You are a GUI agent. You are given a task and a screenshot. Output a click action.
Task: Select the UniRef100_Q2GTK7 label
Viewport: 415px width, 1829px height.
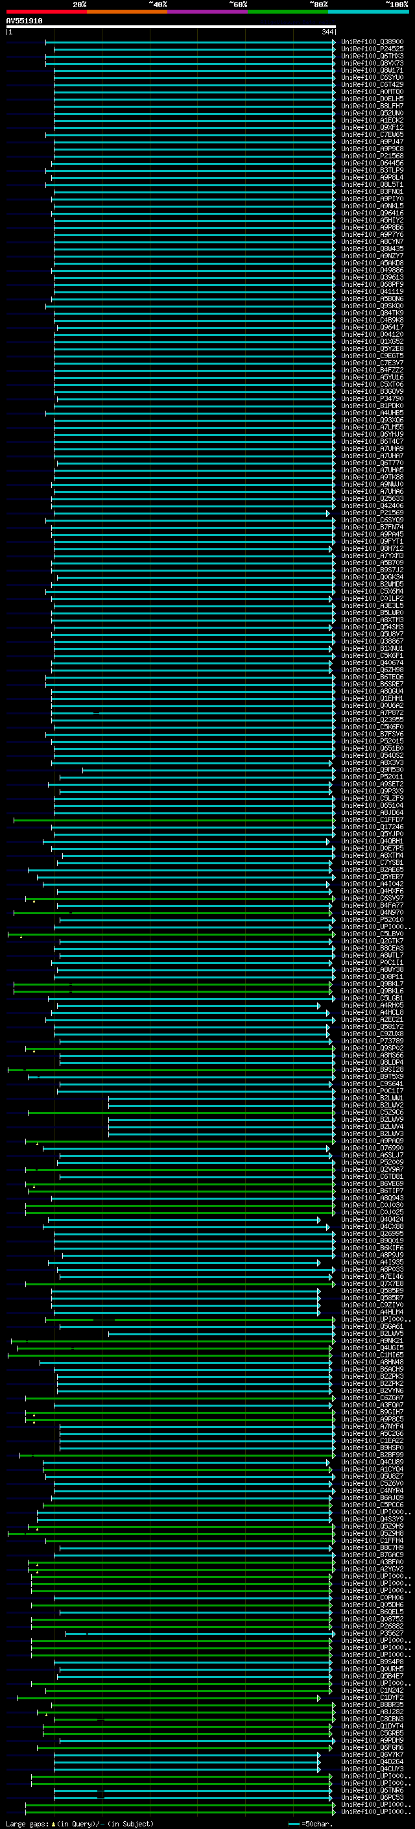(x=372, y=941)
